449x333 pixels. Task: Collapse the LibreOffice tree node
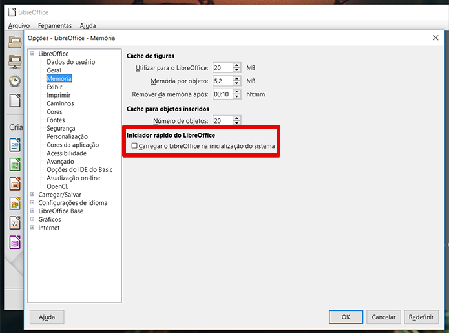[x=32, y=53]
